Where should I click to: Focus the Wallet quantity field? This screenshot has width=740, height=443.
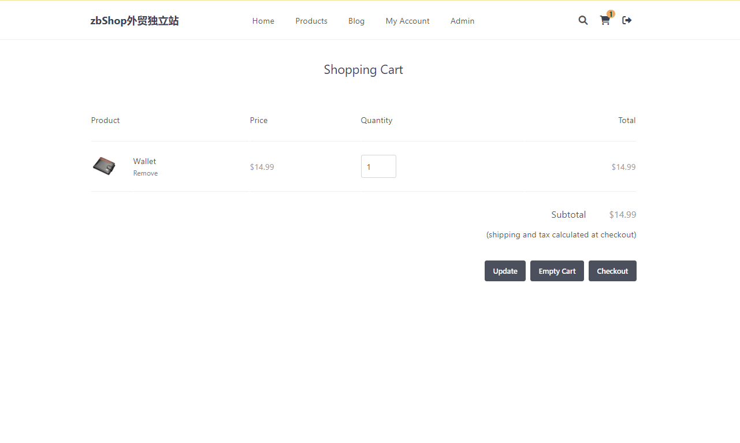pyautogui.click(x=378, y=166)
